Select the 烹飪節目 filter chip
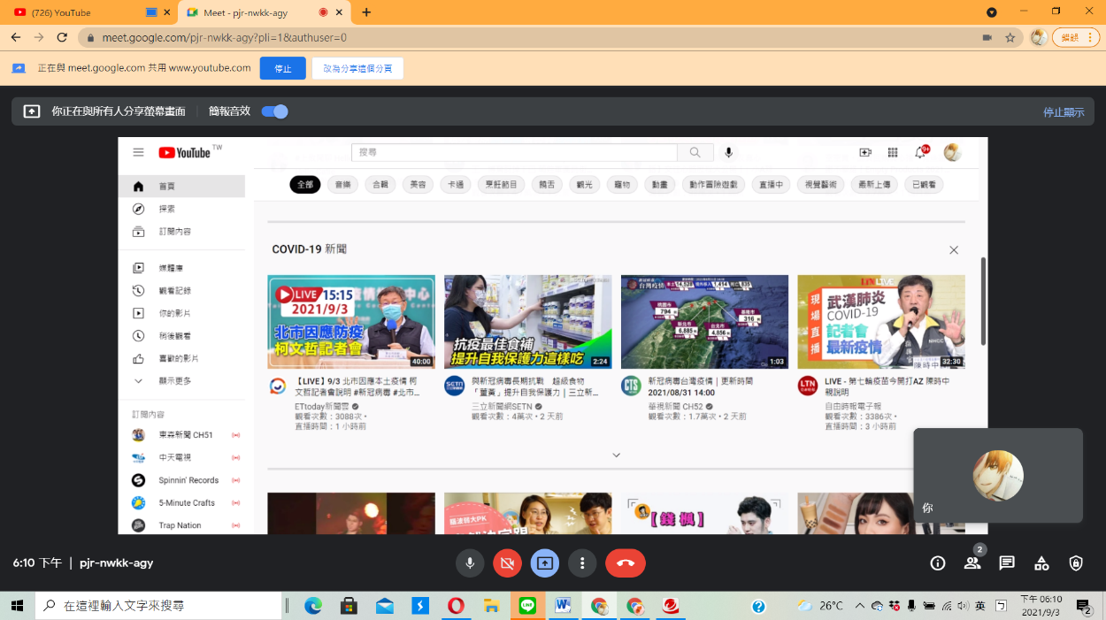The width and height of the screenshot is (1106, 620). click(502, 185)
